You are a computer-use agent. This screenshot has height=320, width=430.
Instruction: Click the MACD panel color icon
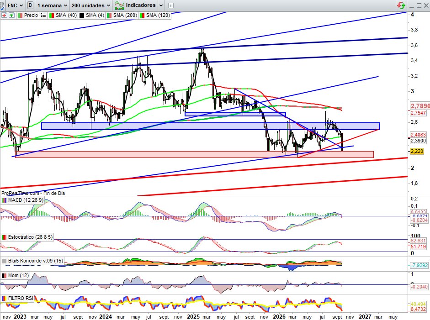click(4, 200)
